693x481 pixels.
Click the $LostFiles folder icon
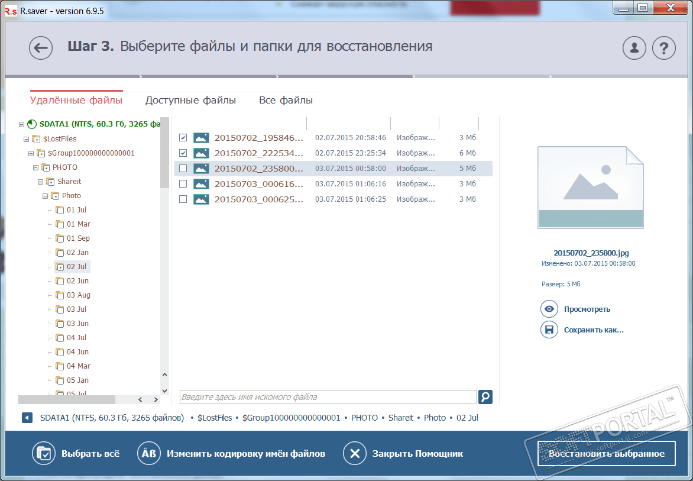click(x=36, y=139)
